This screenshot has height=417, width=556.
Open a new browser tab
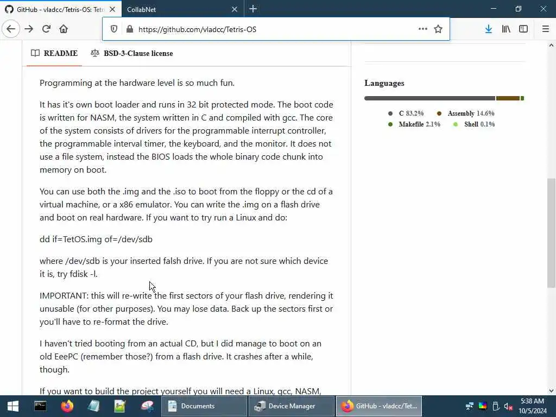pyautogui.click(x=253, y=9)
